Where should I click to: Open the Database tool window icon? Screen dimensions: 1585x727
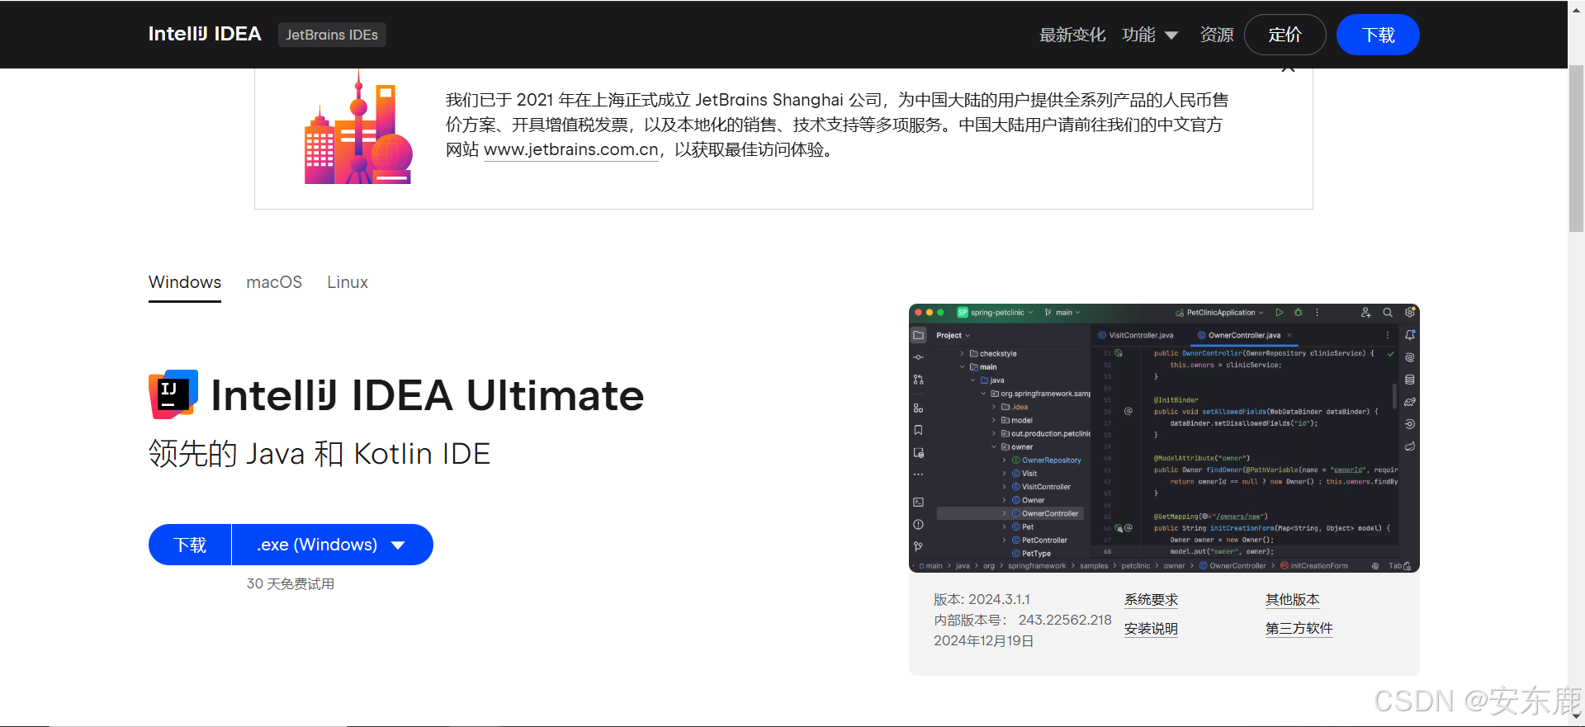pyautogui.click(x=1410, y=380)
